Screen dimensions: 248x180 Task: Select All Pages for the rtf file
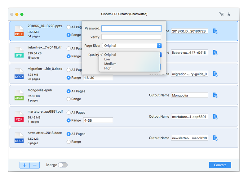[69, 48]
